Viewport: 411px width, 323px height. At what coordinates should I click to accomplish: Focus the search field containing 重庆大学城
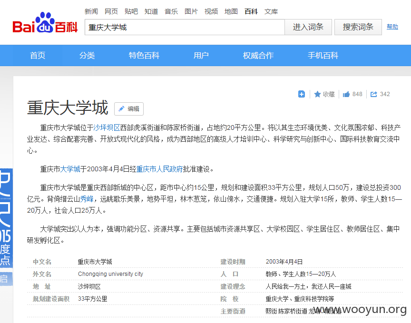[x=185, y=27]
